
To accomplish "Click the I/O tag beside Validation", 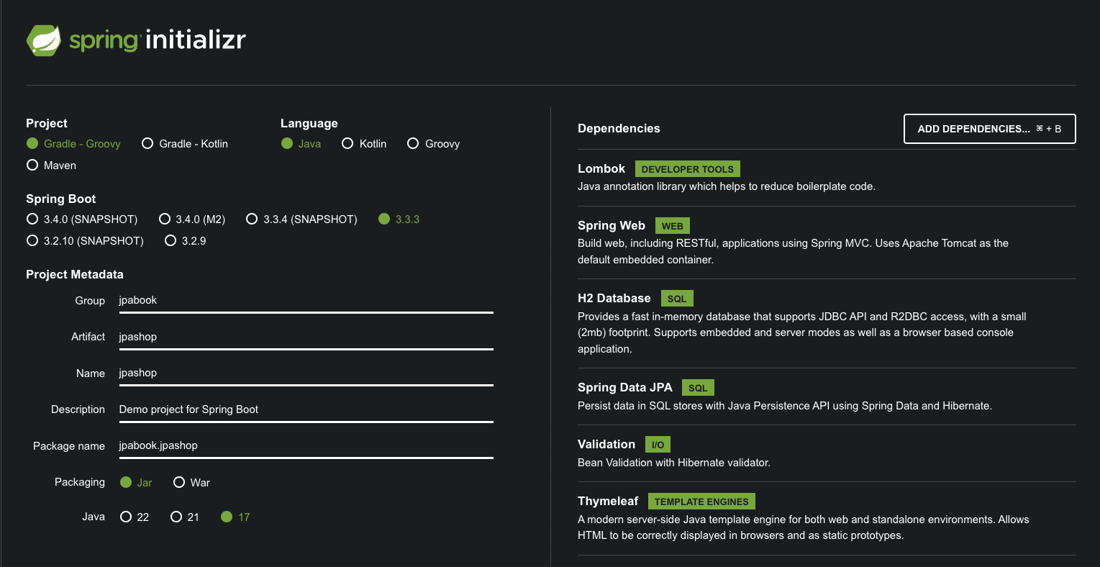I will [x=658, y=445].
